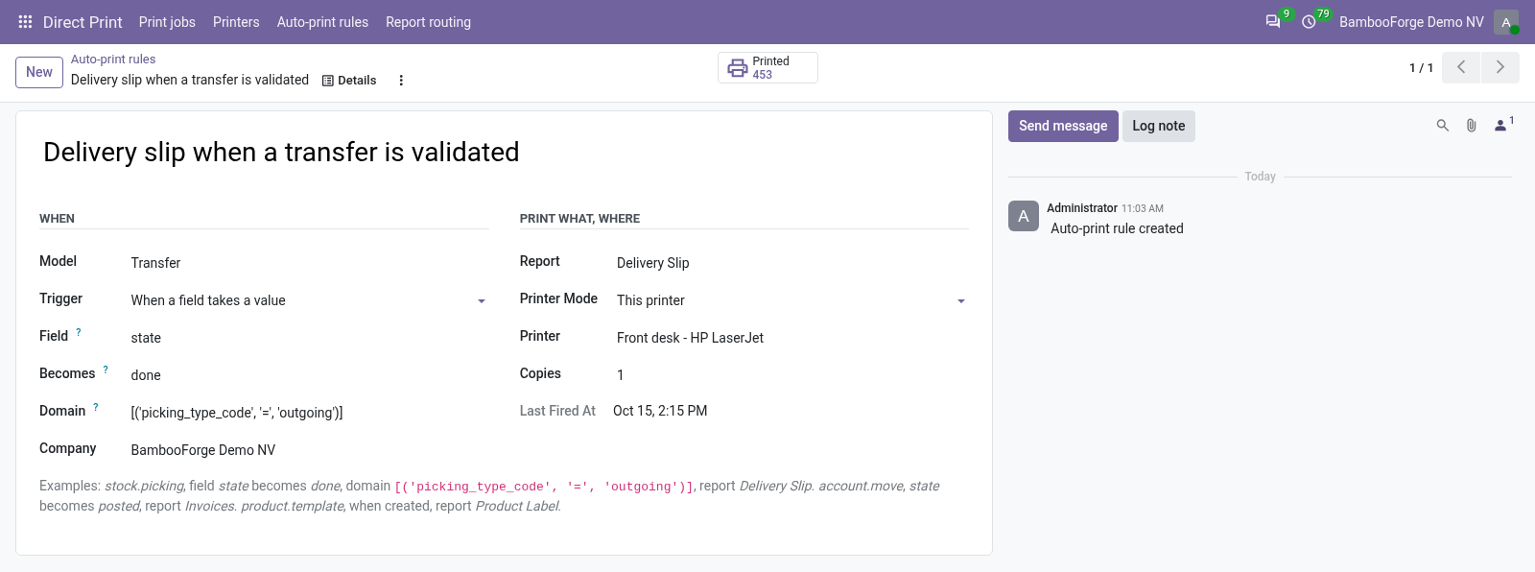
Task: Click the Send message button
Action: (1063, 126)
